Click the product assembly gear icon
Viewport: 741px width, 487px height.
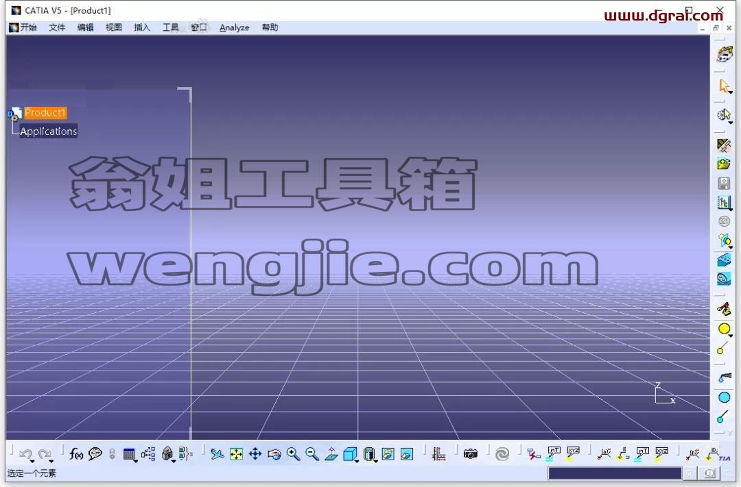point(725,55)
